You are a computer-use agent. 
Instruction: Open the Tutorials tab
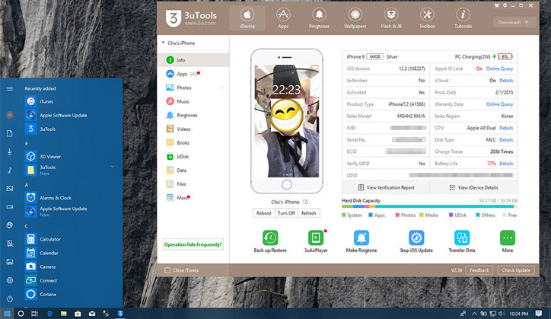[463, 18]
